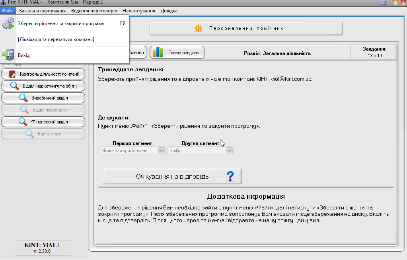Click the Схема завдань button

click(x=177, y=53)
